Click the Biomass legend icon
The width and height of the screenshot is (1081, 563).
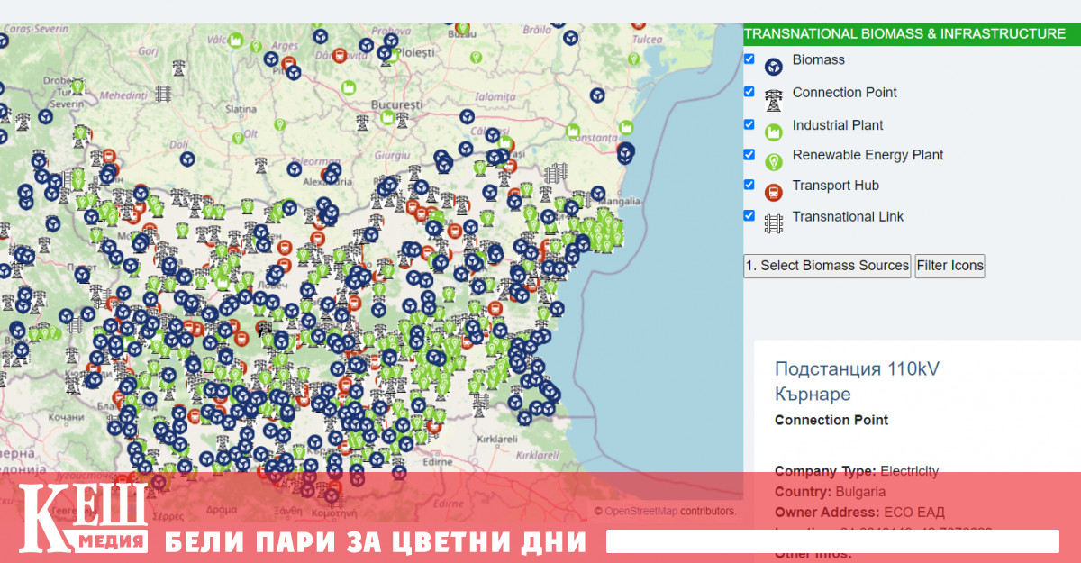tap(774, 66)
